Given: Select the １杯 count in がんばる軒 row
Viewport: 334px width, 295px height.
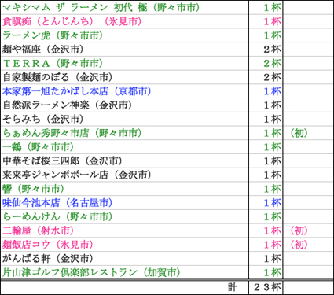Looking at the screenshot, I should [x=266, y=259].
